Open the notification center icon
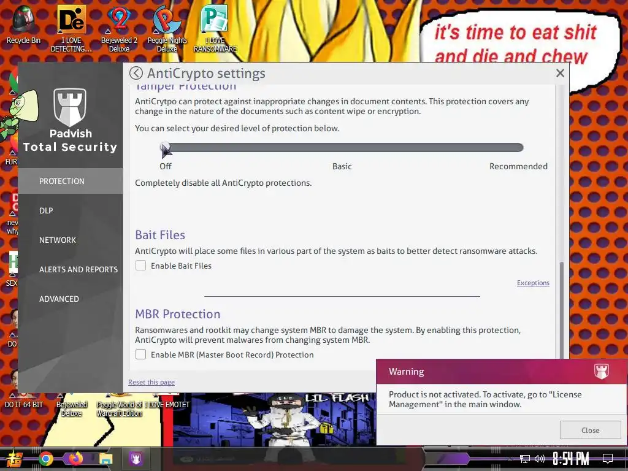This screenshot has height=471, width=628. tap(608, 459)
